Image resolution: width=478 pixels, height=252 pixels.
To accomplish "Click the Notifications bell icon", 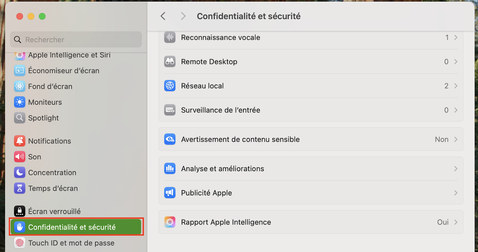I will click(x=19, y=141).
